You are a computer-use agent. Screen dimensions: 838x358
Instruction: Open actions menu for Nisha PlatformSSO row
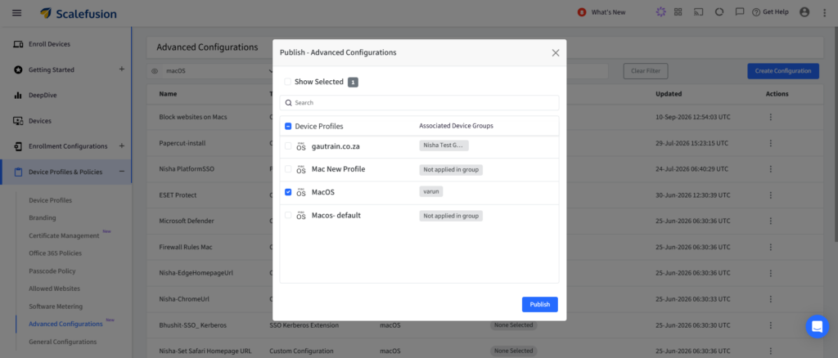770,169
